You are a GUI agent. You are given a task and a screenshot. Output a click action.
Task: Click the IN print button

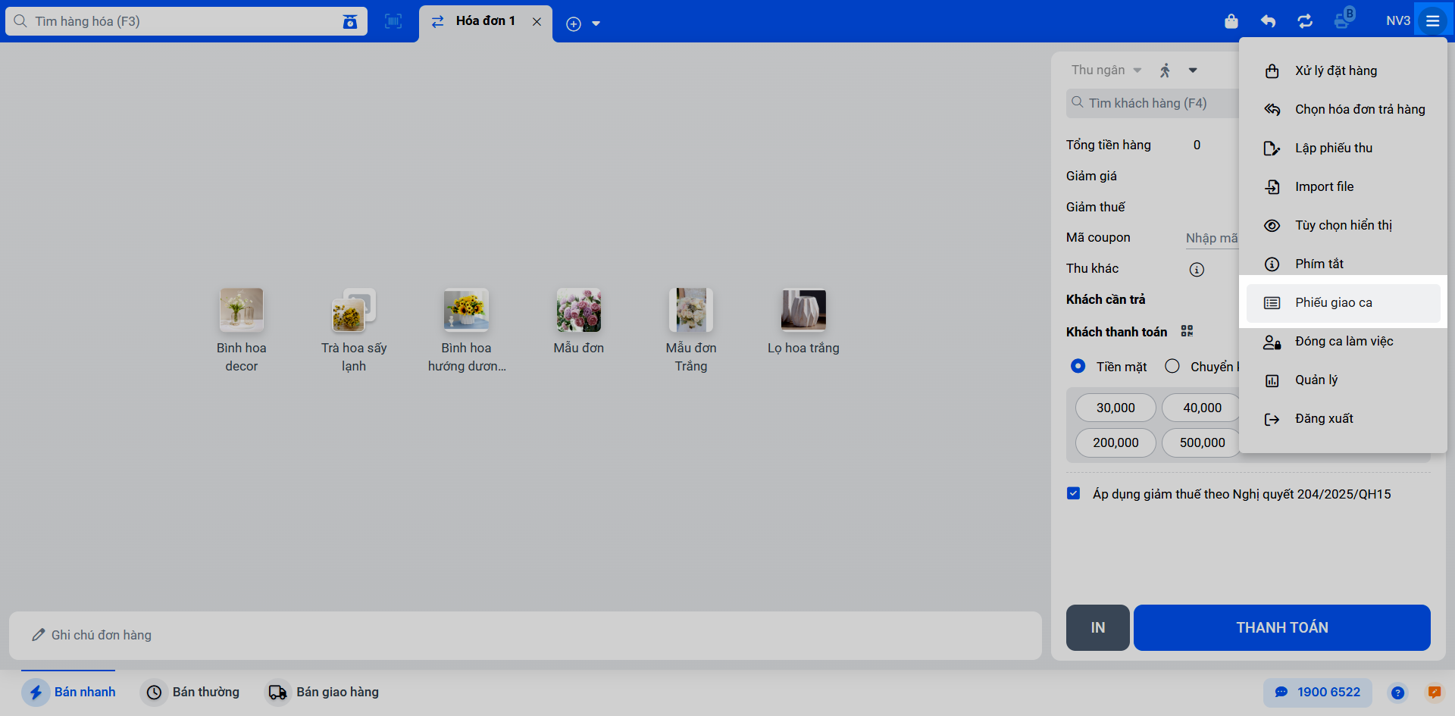(1098, 627)
